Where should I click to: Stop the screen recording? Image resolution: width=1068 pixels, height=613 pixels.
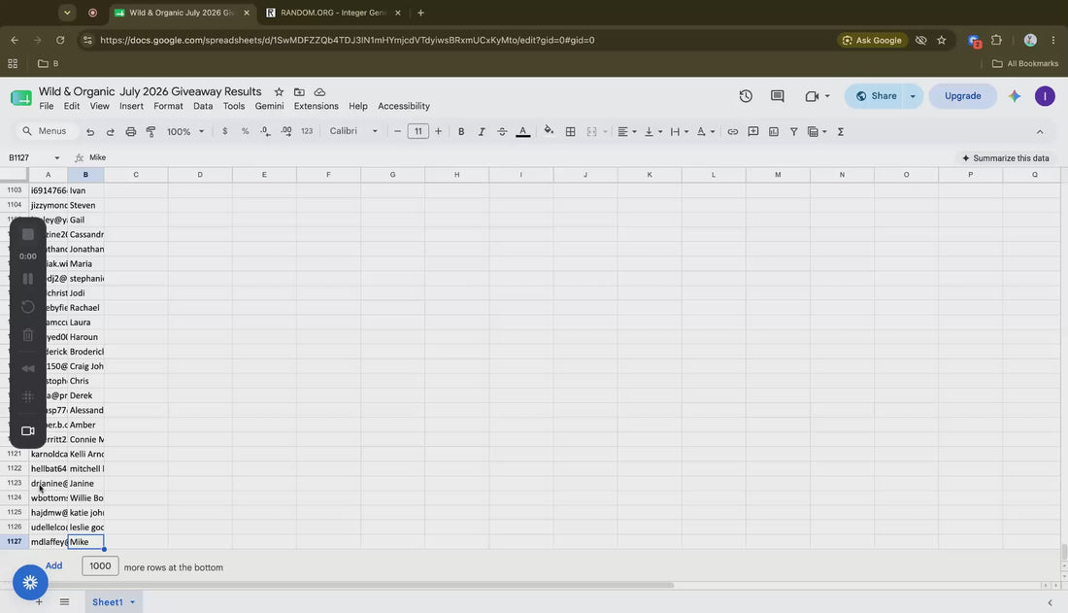[x=28, y=234]
